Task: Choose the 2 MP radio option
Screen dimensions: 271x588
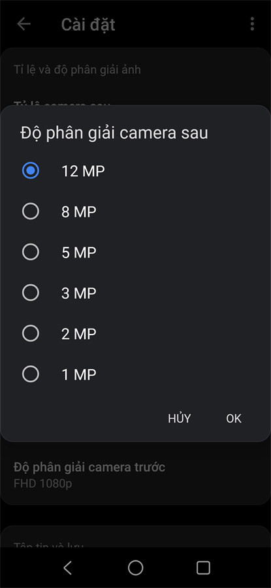Action: [x=30, y=333]
